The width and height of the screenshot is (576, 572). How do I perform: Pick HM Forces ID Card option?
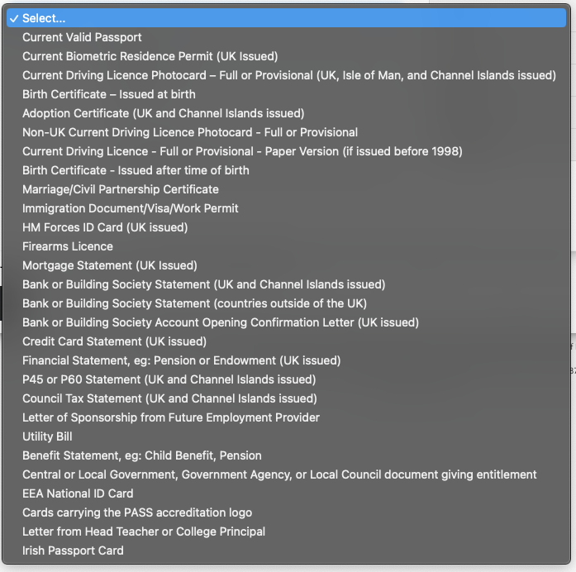point(105,227)
